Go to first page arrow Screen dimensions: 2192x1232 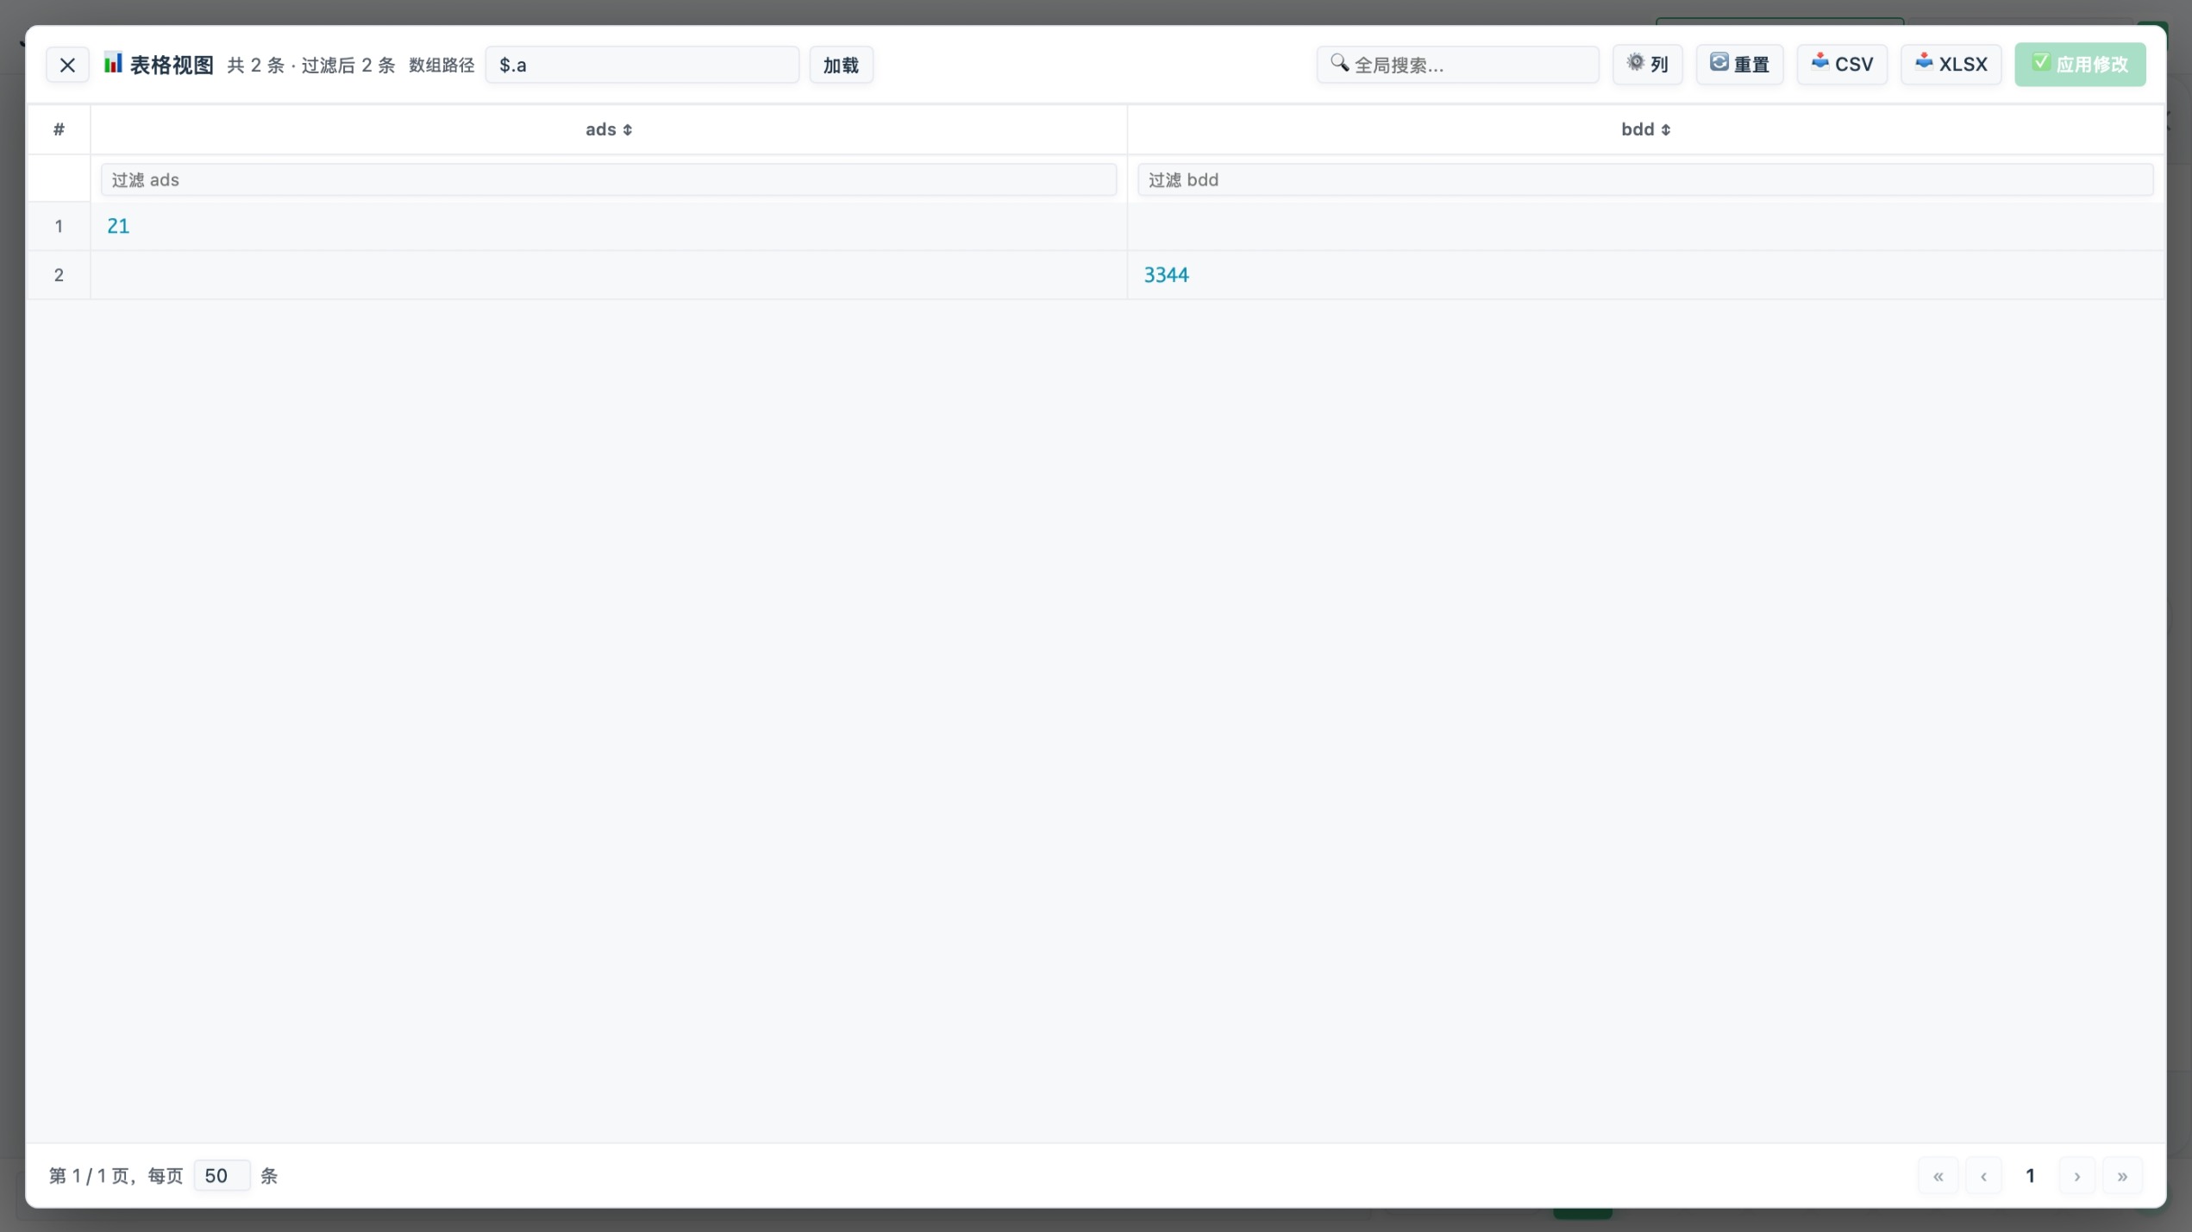(1938, 1176)
